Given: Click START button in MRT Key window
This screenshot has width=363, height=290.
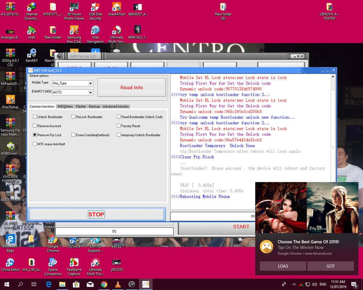Looking at the screenshot, I should (241, 227).
